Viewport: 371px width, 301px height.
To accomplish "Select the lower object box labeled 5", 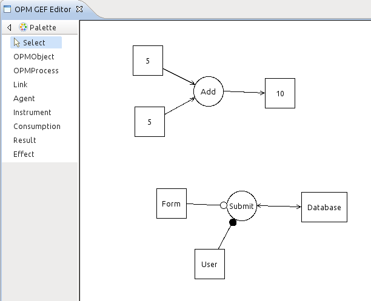I will [x=150, y=122].
